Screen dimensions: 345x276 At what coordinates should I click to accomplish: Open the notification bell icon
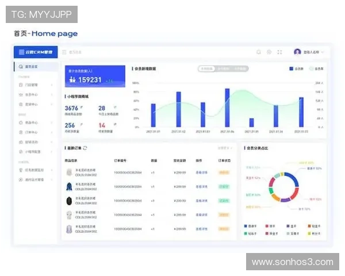(x=258, y=52)
